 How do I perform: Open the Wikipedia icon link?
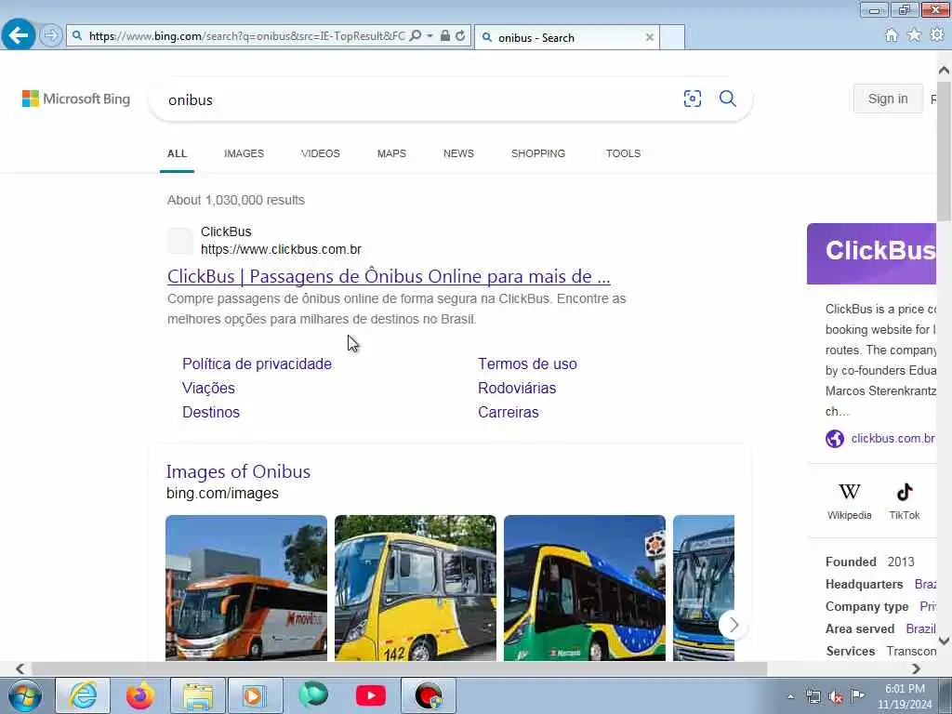click(x=850, y=501)
